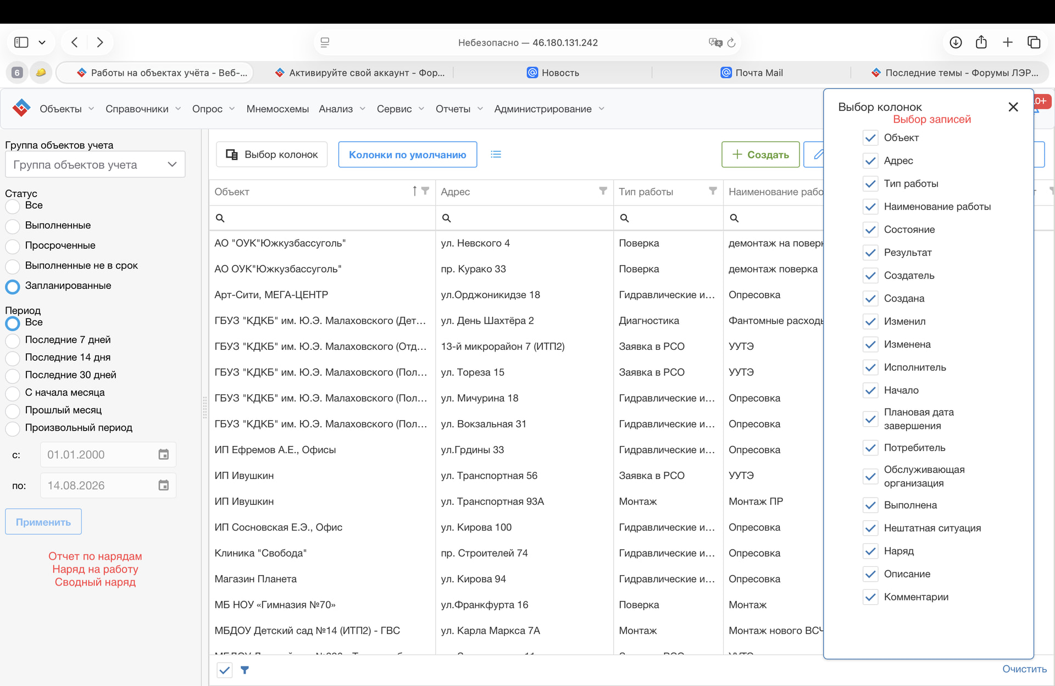Viewport: 1055px width, 686px height.
Task: Expand the Анализ menu
Action: click(x=342, y=109)
